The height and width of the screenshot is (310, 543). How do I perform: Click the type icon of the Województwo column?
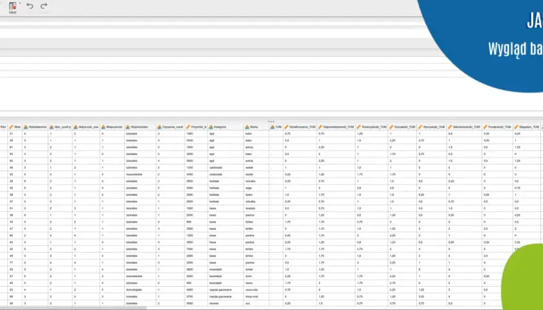tap(127, 127)
